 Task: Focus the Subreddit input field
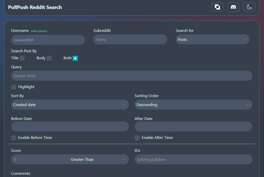coord(130,39)
